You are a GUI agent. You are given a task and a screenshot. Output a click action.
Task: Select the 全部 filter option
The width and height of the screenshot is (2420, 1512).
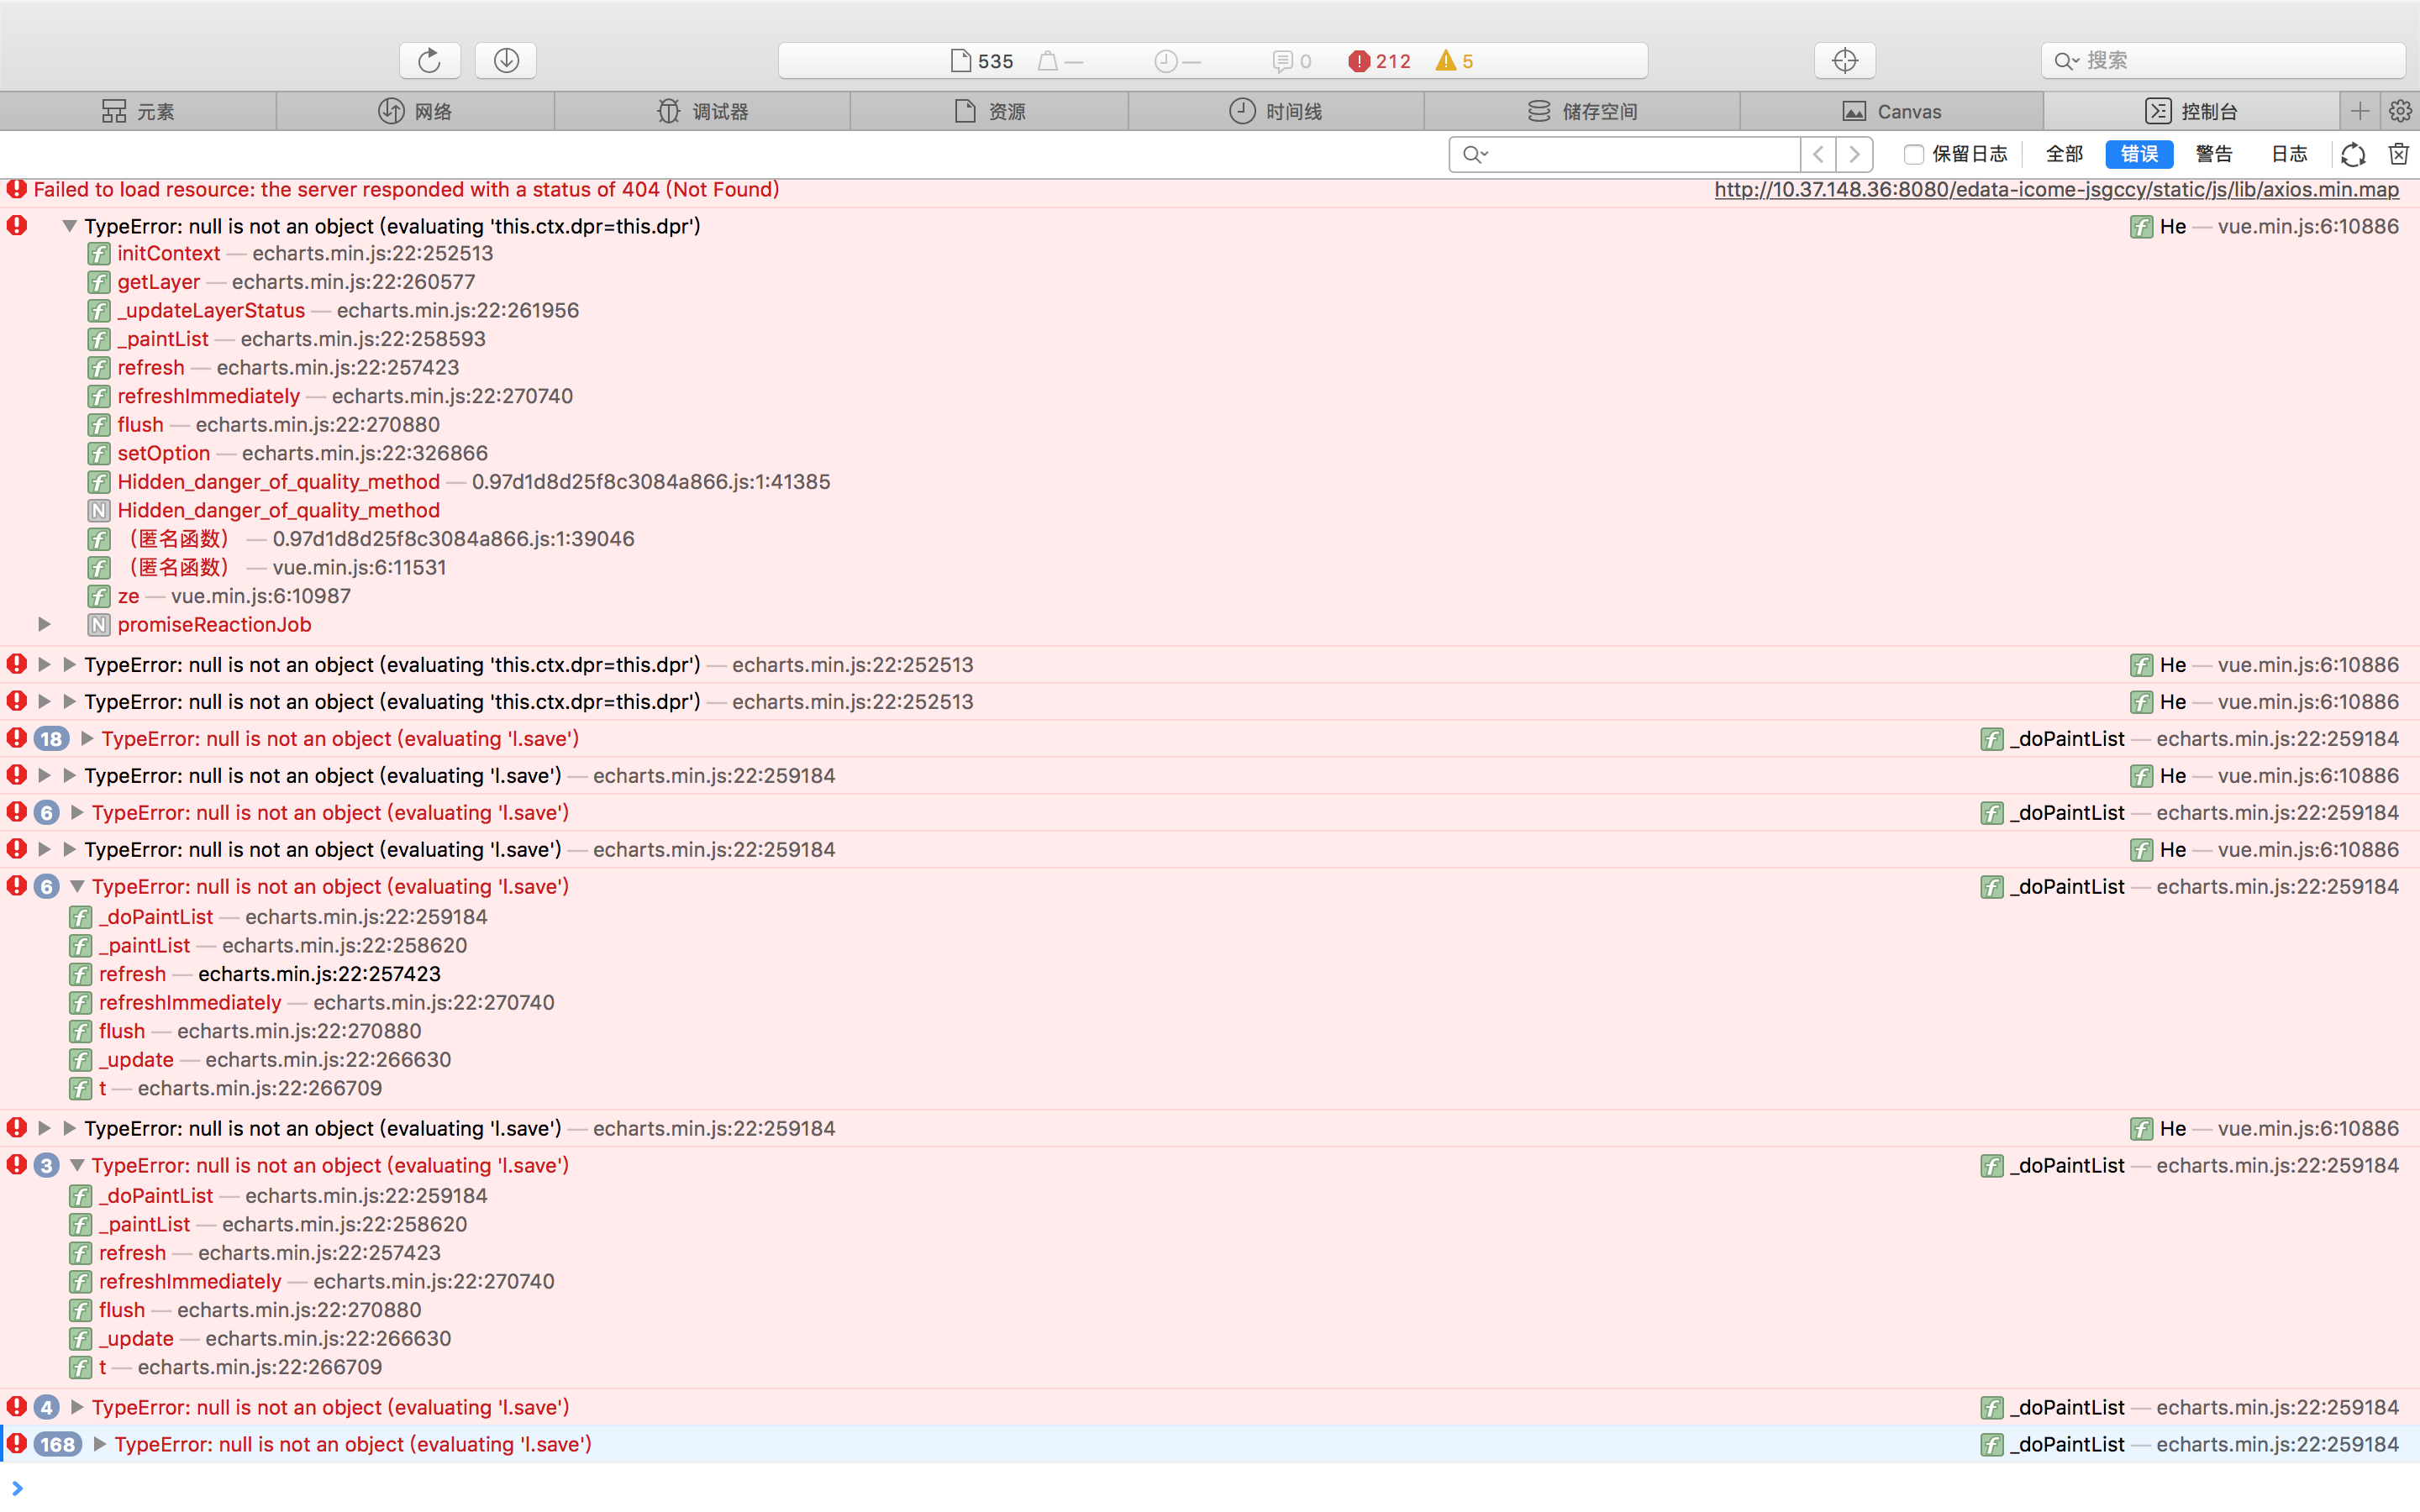click(2064, 154)
